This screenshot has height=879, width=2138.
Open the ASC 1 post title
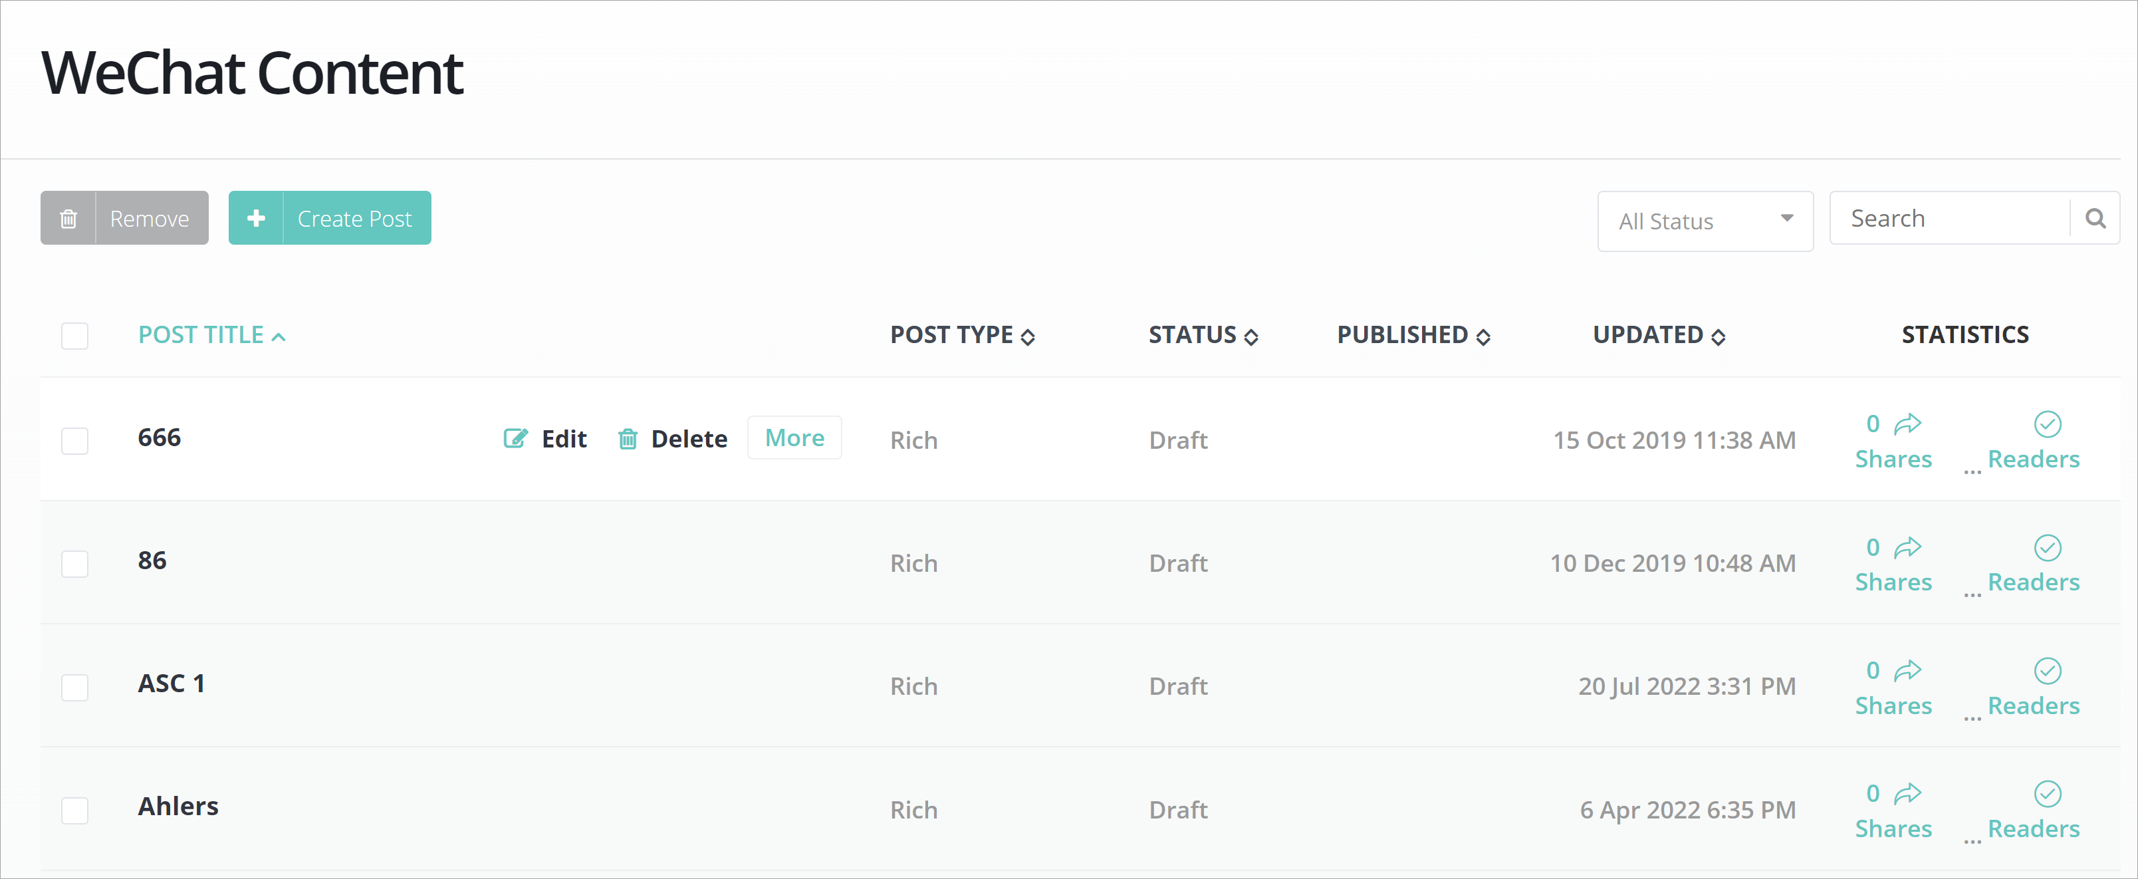point(171,683)
